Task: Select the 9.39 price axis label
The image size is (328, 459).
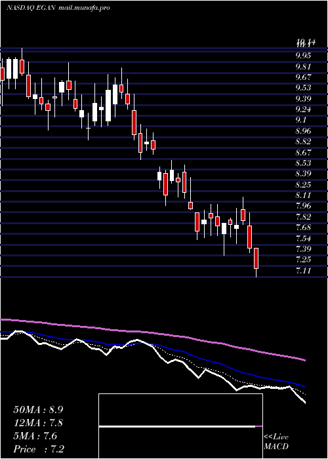Action: point(304,98)
